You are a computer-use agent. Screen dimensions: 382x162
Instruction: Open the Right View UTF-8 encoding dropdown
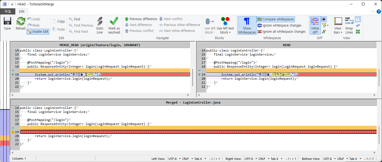[x=251, y=159]
